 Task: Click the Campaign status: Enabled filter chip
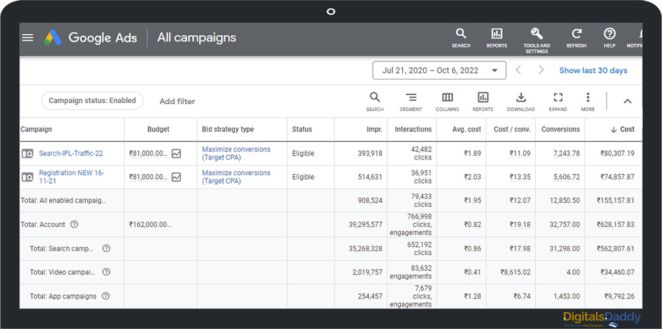coord(92,101)
